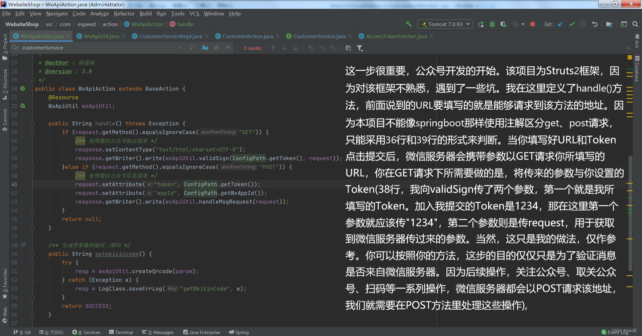
Task: Click Unselect Occurrence icon
Action: tap(322, 48)
